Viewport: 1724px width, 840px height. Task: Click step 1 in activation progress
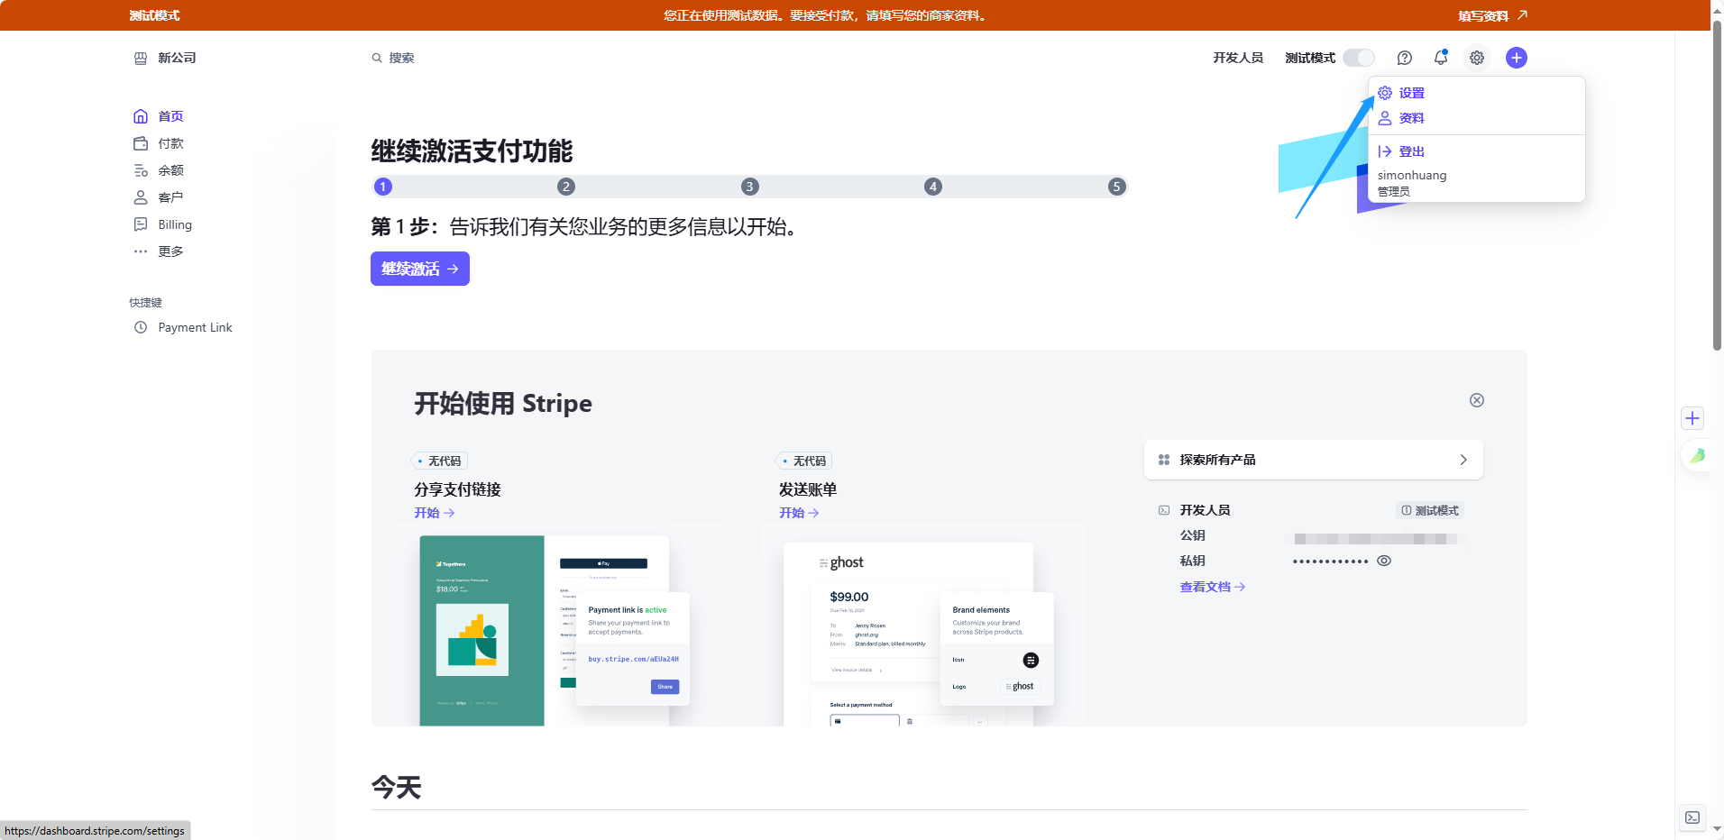[x=383, y=187]
